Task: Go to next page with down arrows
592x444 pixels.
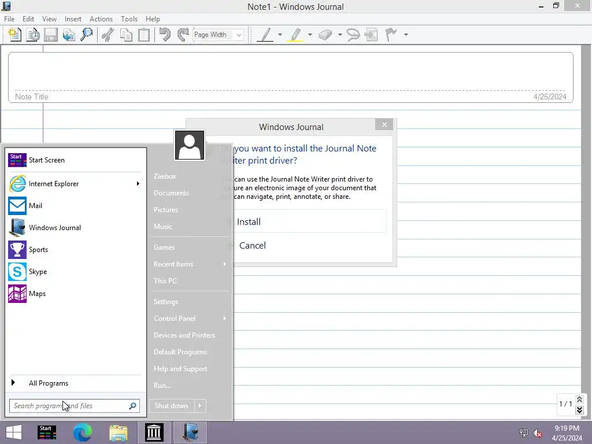Action: point(579,410)
